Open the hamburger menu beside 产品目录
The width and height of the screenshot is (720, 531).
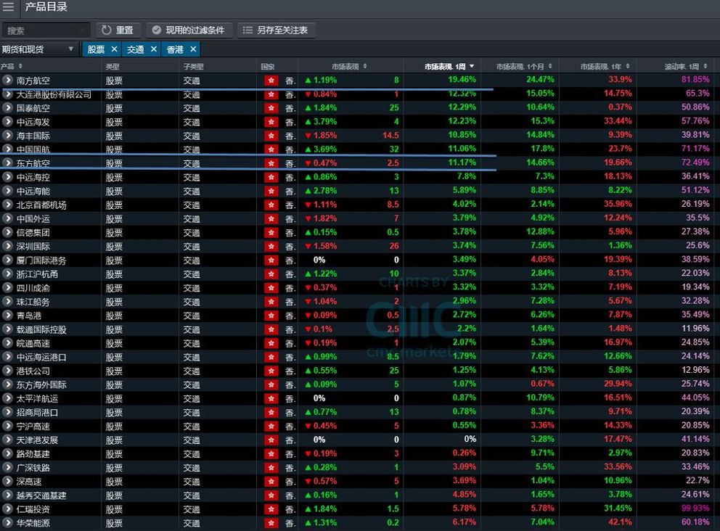(8, 7)
